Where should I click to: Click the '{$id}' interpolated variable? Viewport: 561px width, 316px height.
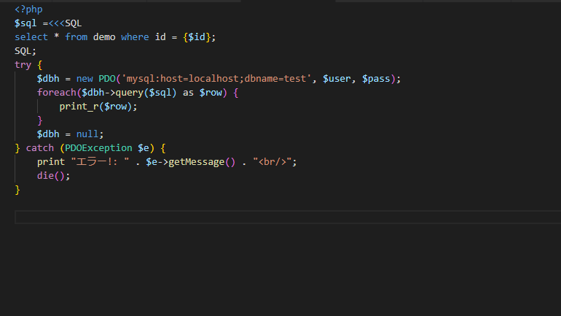(x=197, y=37)
